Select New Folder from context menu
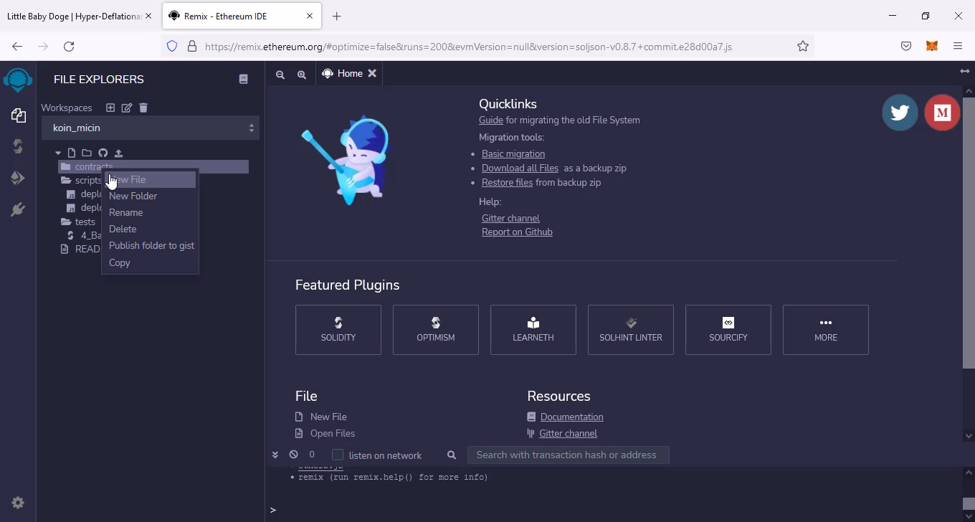This screenshot has height=522, width=975. click(x=133, y=196)
